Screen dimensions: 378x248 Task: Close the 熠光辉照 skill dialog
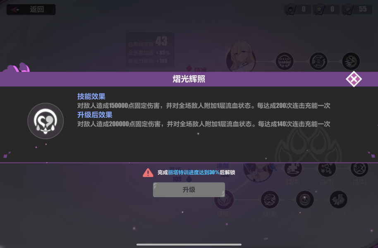tap(354, 79)
